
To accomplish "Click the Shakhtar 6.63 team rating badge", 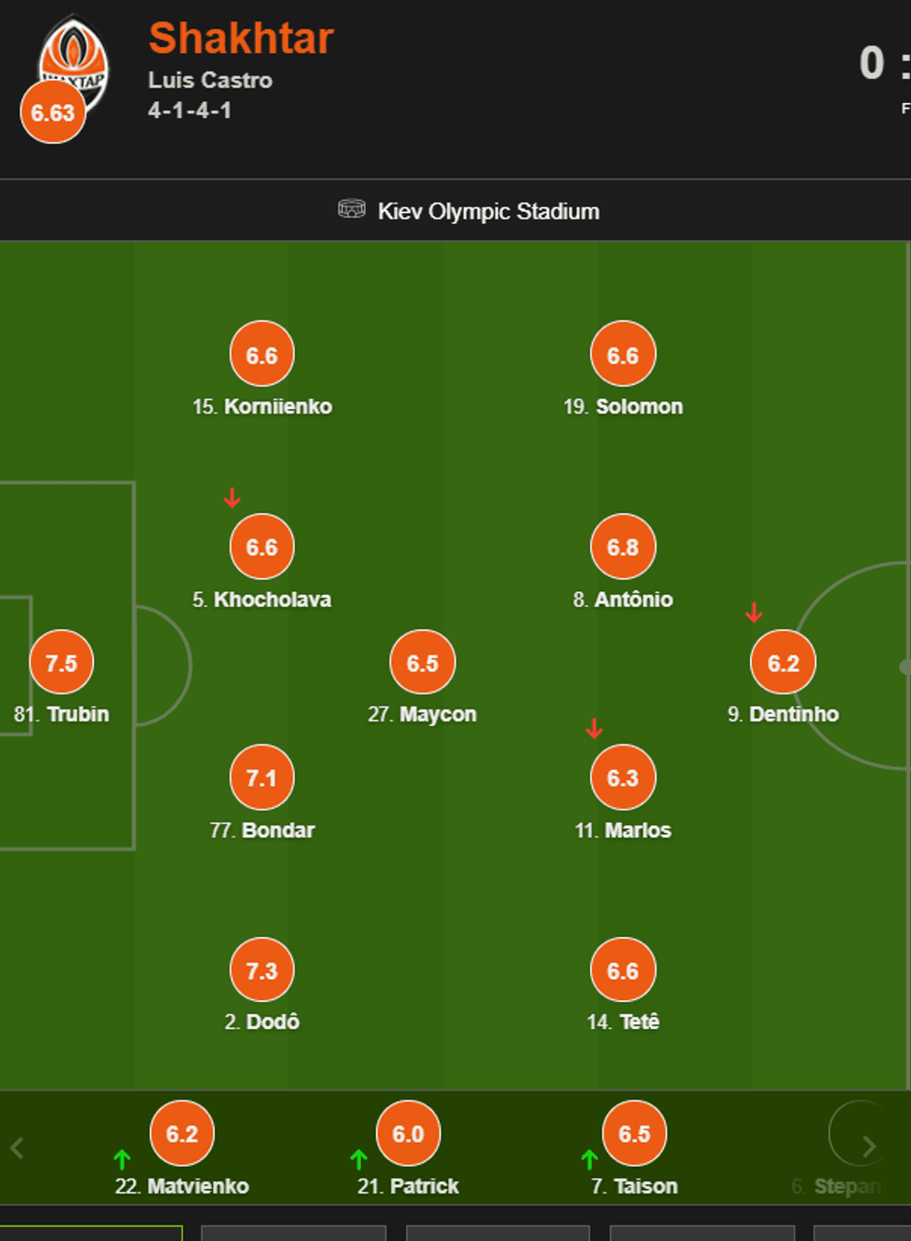I will (x=52, y=112).
